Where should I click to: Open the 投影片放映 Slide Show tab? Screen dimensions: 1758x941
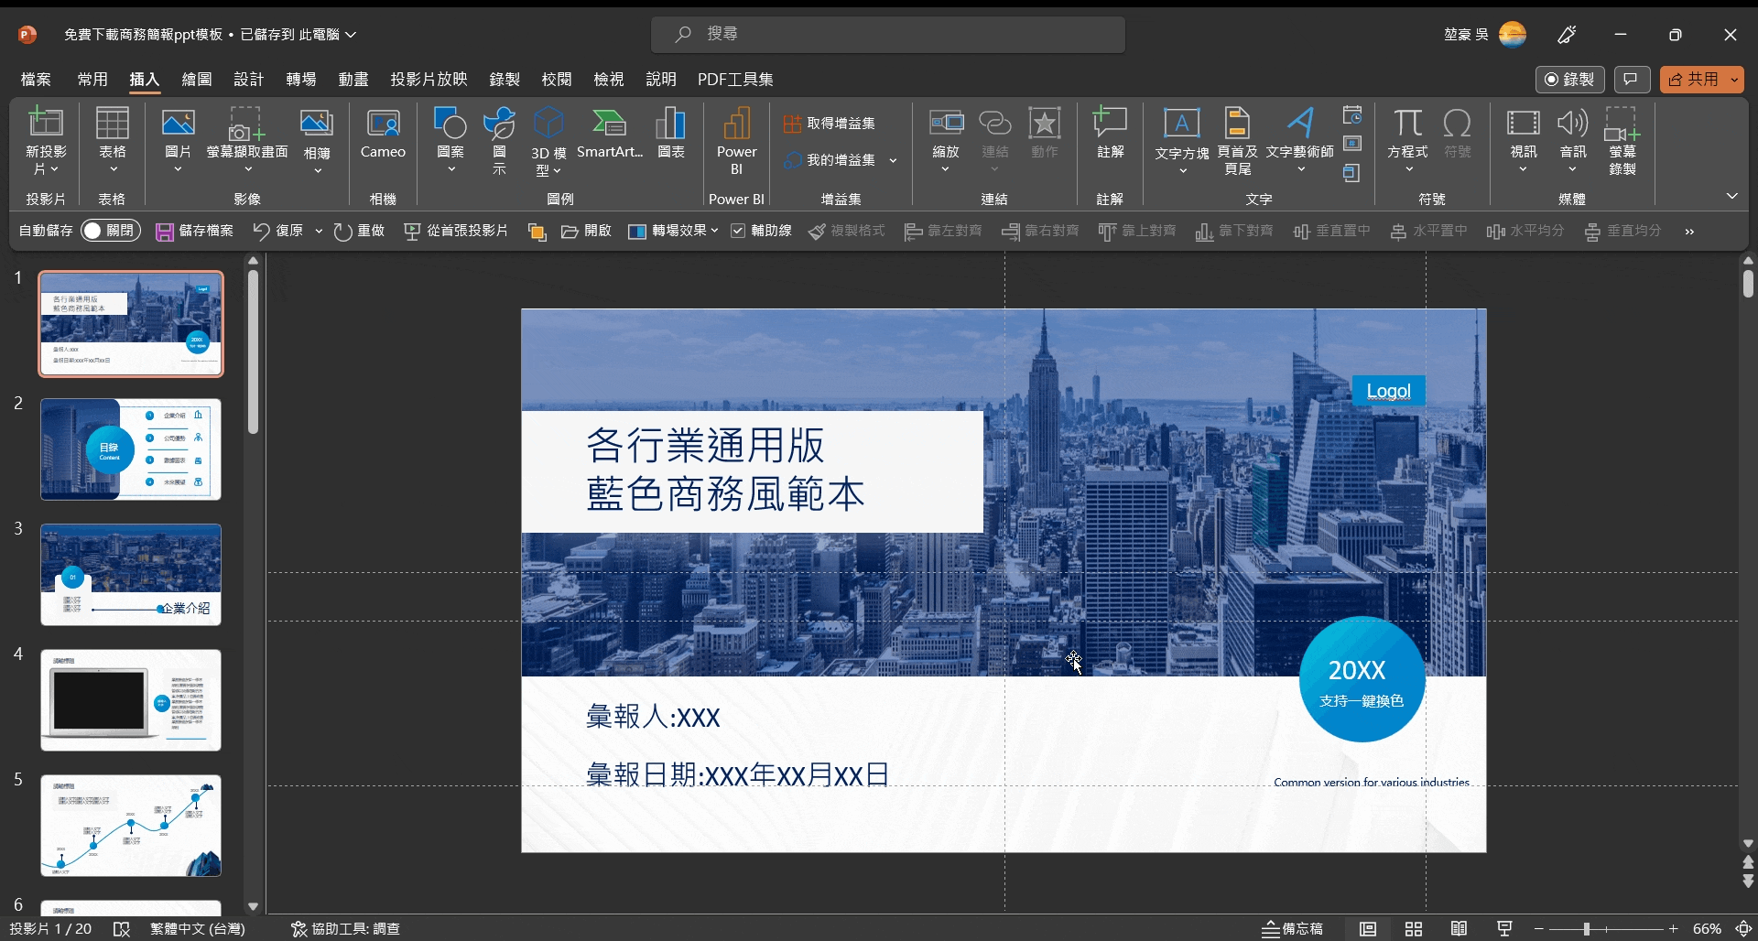coord(429,80)
